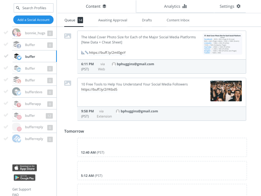Click the Tomorrow section heading
Image resolution: width=261 pixels, height=196 pixels.
[x=74, y=131]
